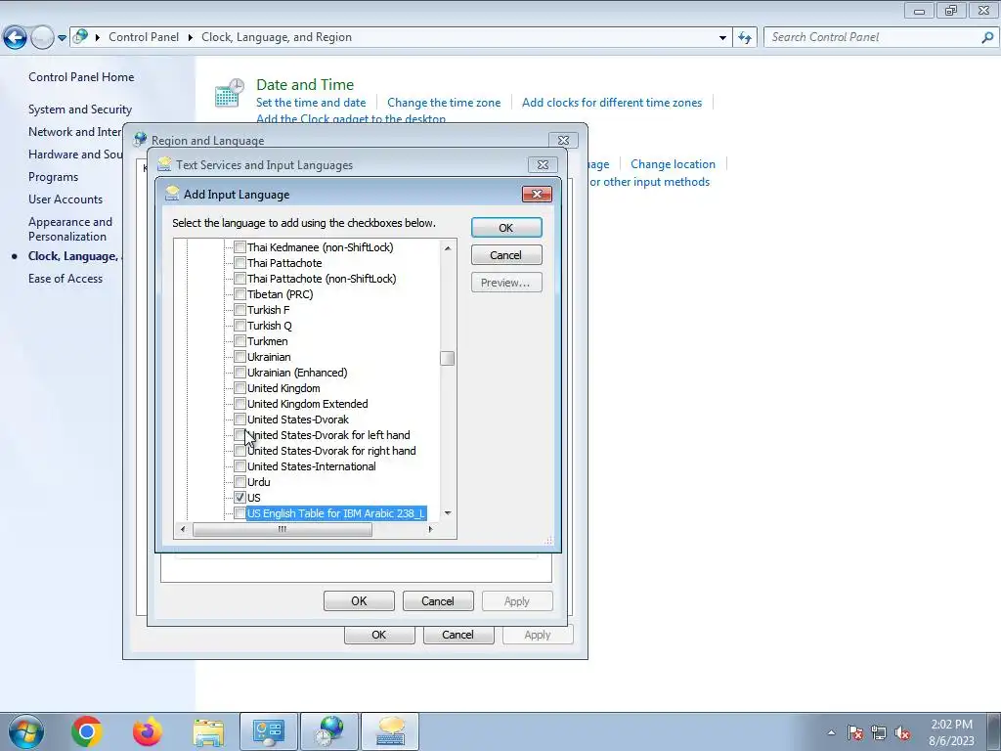Image resolution: width=1001 pixels, height=751 pixels.
Task: Click language list scroll up arrow
Action: pyautogui.click(x=448, y=247)
